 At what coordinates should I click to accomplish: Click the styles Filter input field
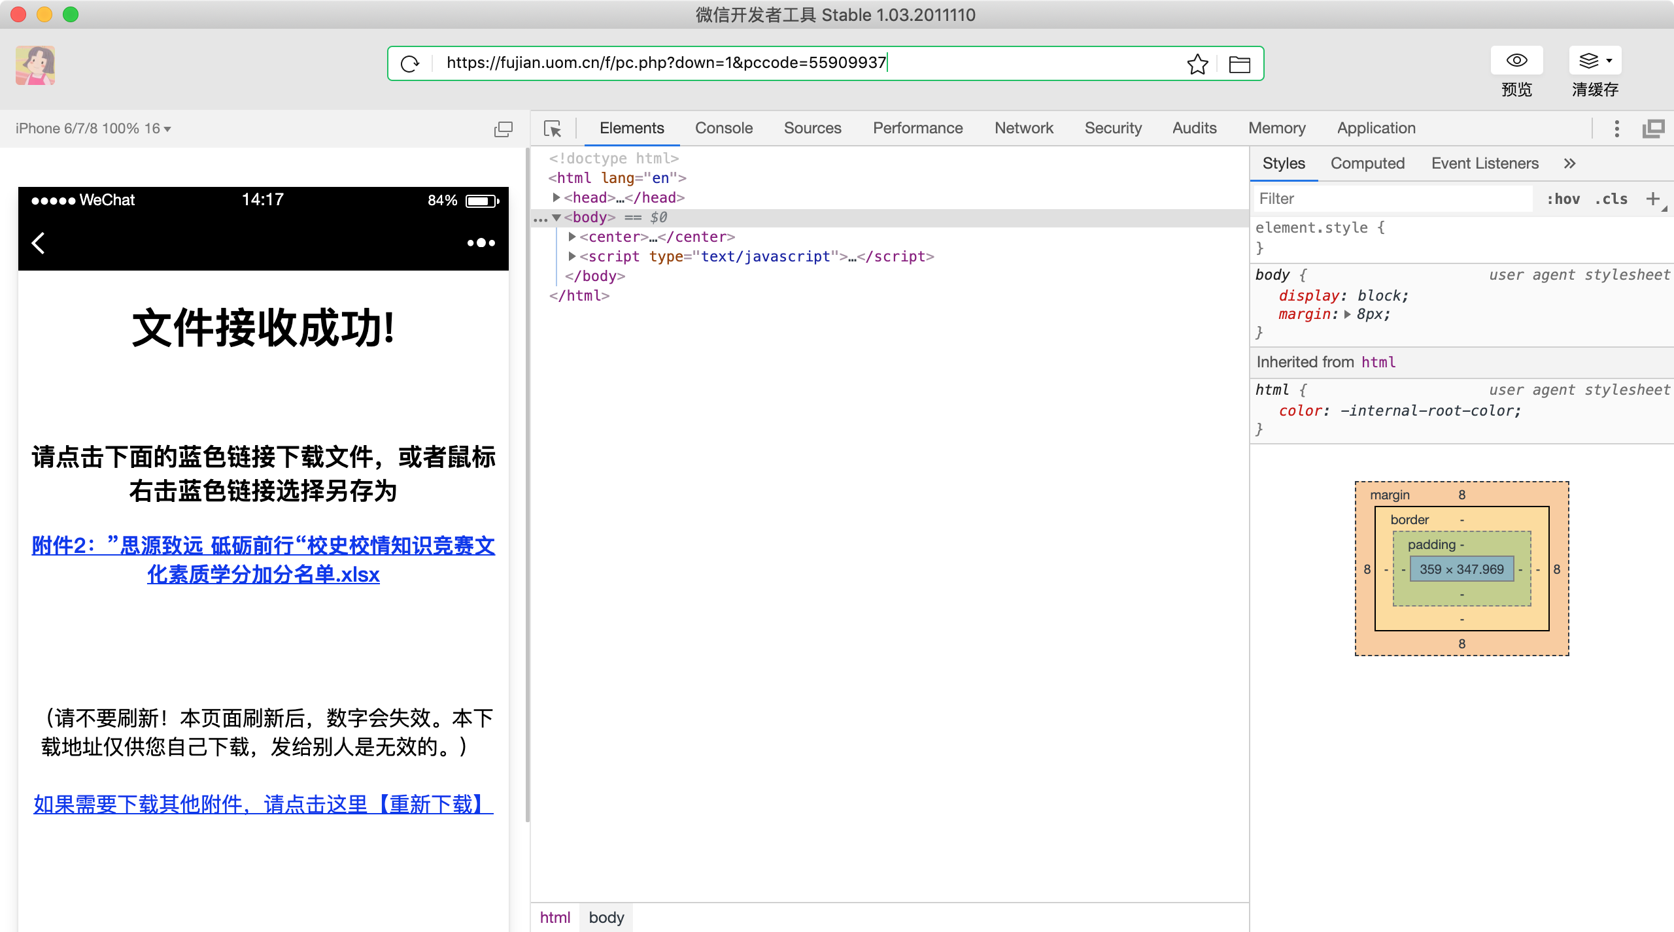click(1393, 199)
